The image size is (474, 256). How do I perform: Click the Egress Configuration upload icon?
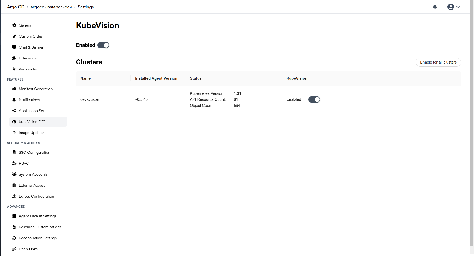click(14, 196)
